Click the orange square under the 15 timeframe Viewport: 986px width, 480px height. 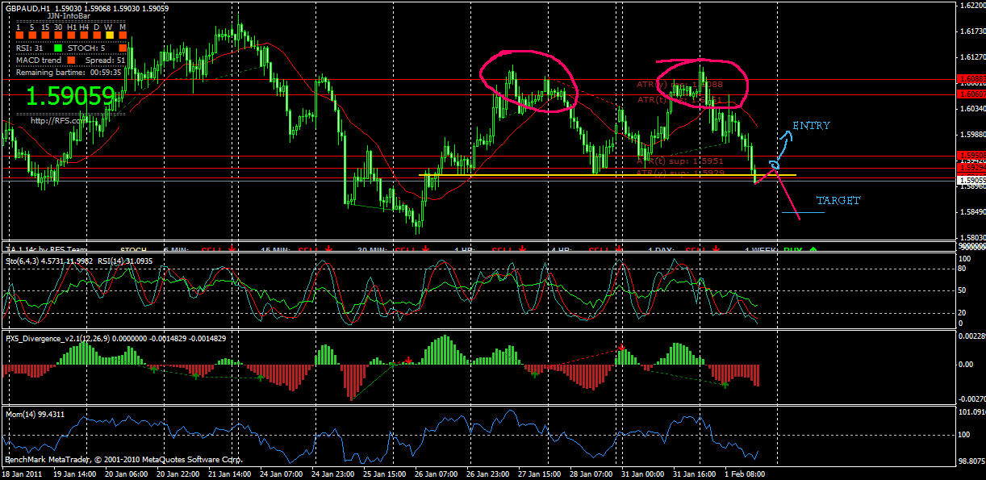point(46,36)
